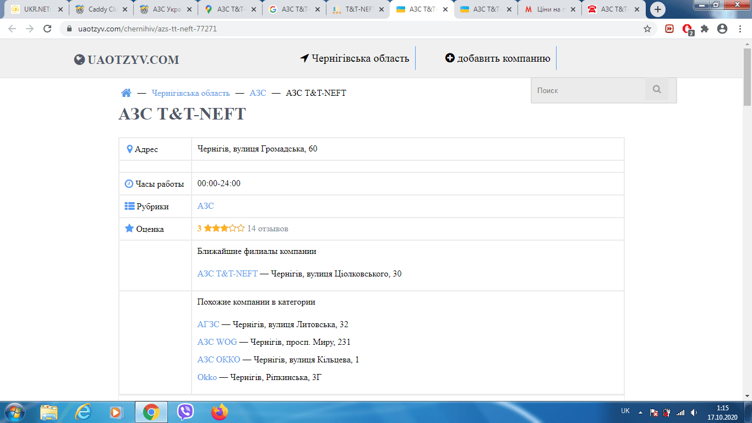
Task: Switch keyboard language UK indicator
Action: click(x=625, y=411)
